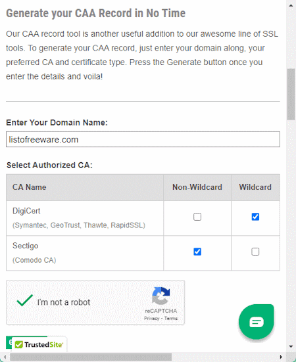Screen dimensions: 296x362
Task: Open the green live chat bubble
Action: point(257,322)
